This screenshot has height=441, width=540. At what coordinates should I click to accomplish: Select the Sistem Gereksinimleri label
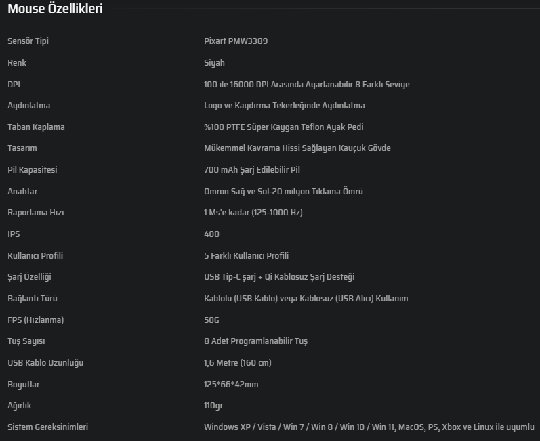pyautogui.click(x=48, y=427)
